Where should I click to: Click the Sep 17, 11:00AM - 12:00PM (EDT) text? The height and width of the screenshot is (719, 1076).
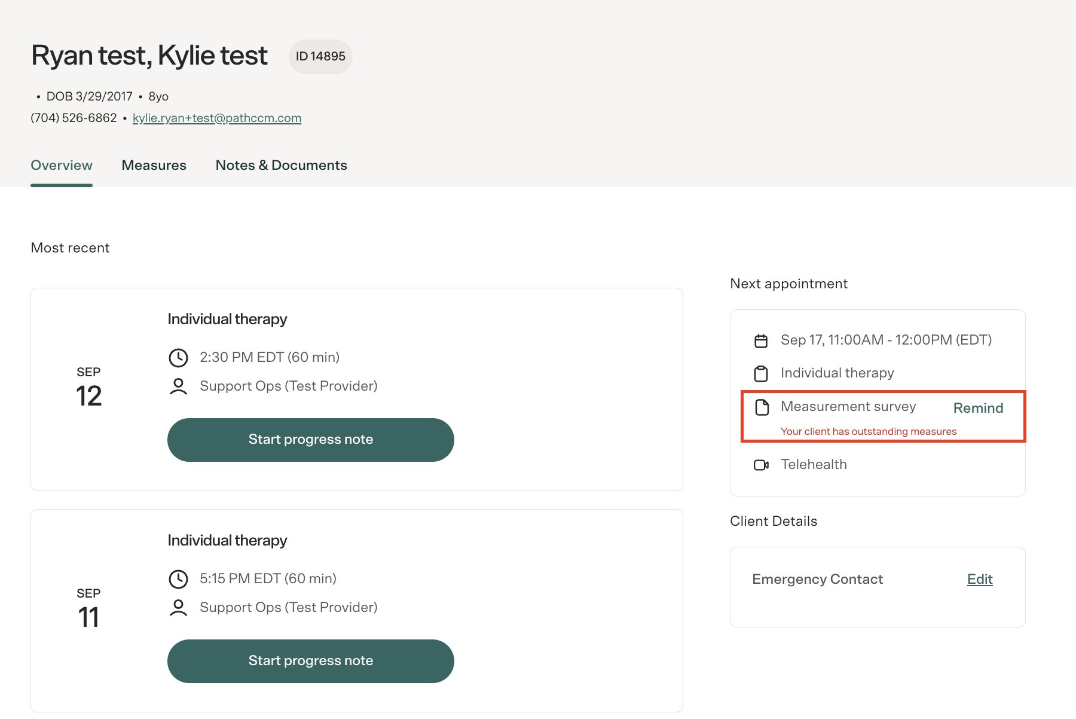886,340
